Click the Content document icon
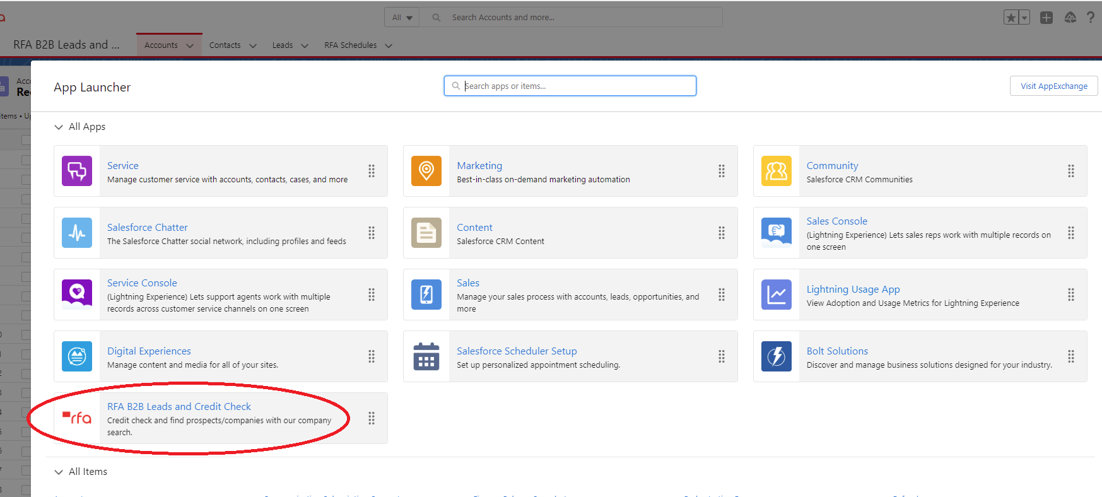The image size is (1102, 497). click(426, 233)
